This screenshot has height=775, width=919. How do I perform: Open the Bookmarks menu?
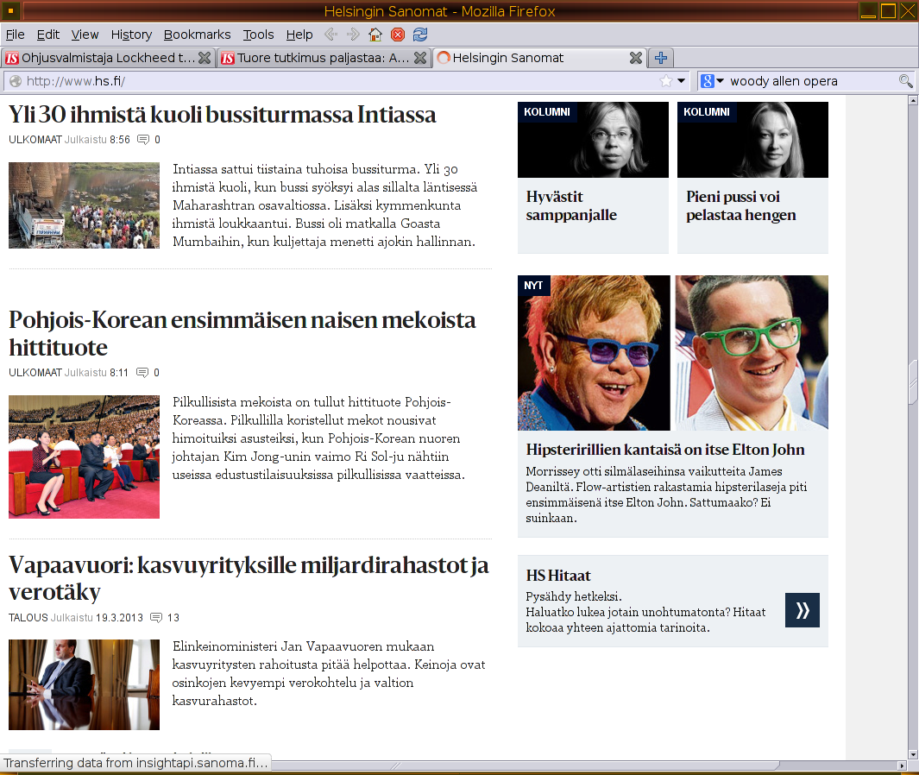(x=197, y=35)
